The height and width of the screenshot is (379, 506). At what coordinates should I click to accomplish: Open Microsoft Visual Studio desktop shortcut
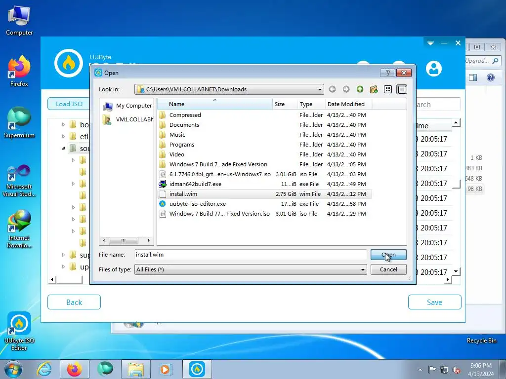coord(19,181)
